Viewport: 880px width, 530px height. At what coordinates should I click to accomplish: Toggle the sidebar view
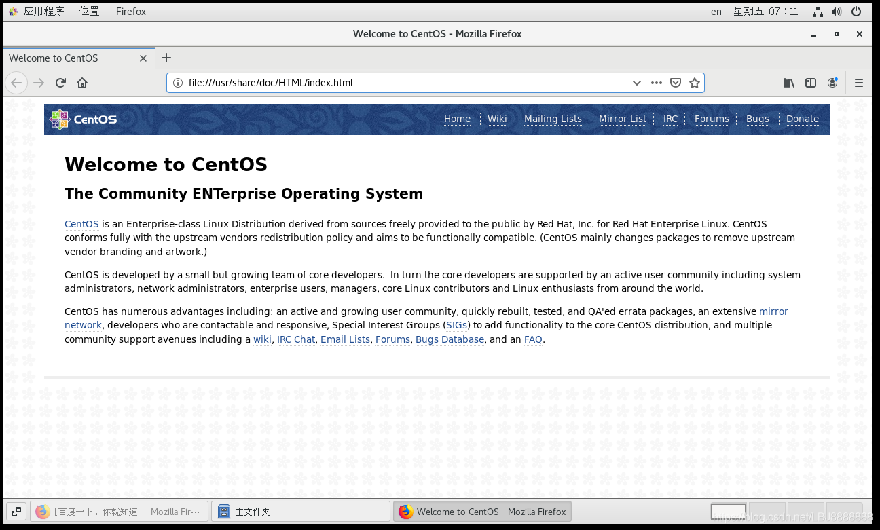click(811, 83)
